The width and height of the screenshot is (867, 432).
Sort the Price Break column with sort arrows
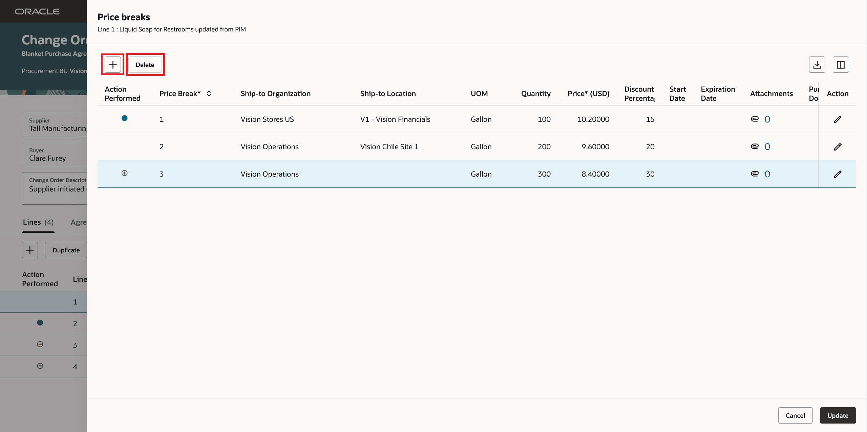point(209,93)
